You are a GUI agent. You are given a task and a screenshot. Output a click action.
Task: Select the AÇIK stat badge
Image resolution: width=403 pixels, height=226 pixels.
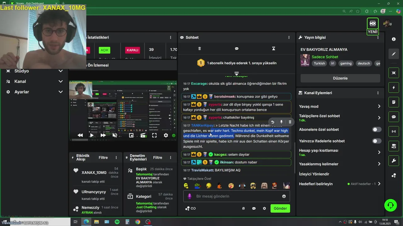tap(105, 50)
